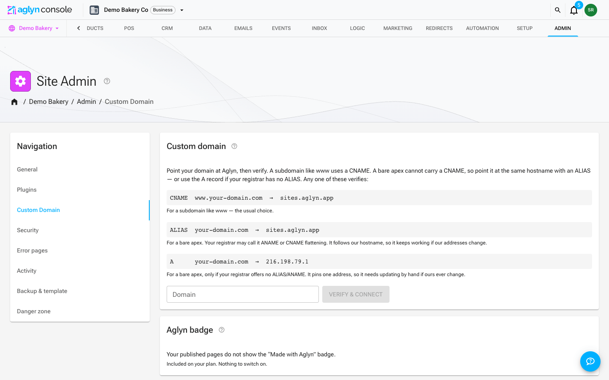Viewport: 609px width, 380px height.
Task: Click the Domain input field
Action: click(243, 294)
